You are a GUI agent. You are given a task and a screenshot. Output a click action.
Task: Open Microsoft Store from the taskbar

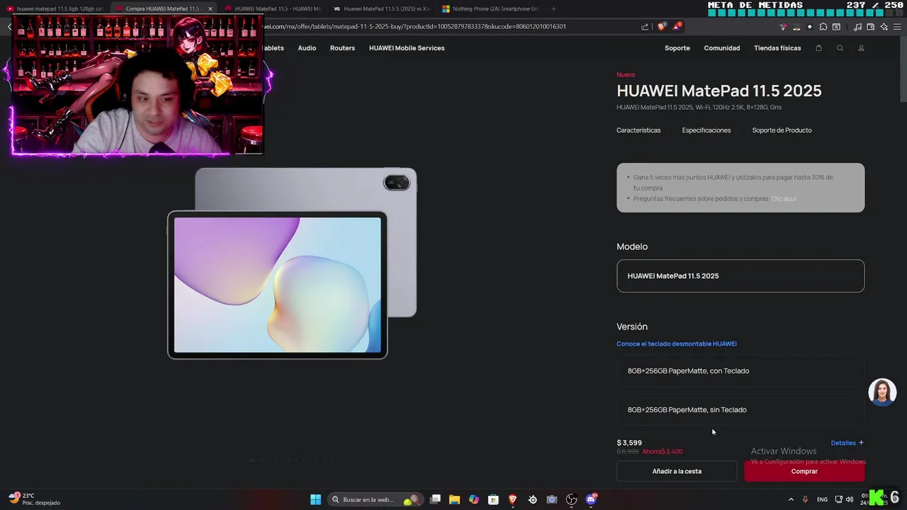point(493,499)
